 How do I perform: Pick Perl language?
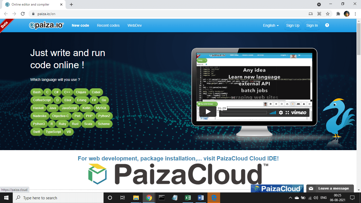(x=77, y=116)
